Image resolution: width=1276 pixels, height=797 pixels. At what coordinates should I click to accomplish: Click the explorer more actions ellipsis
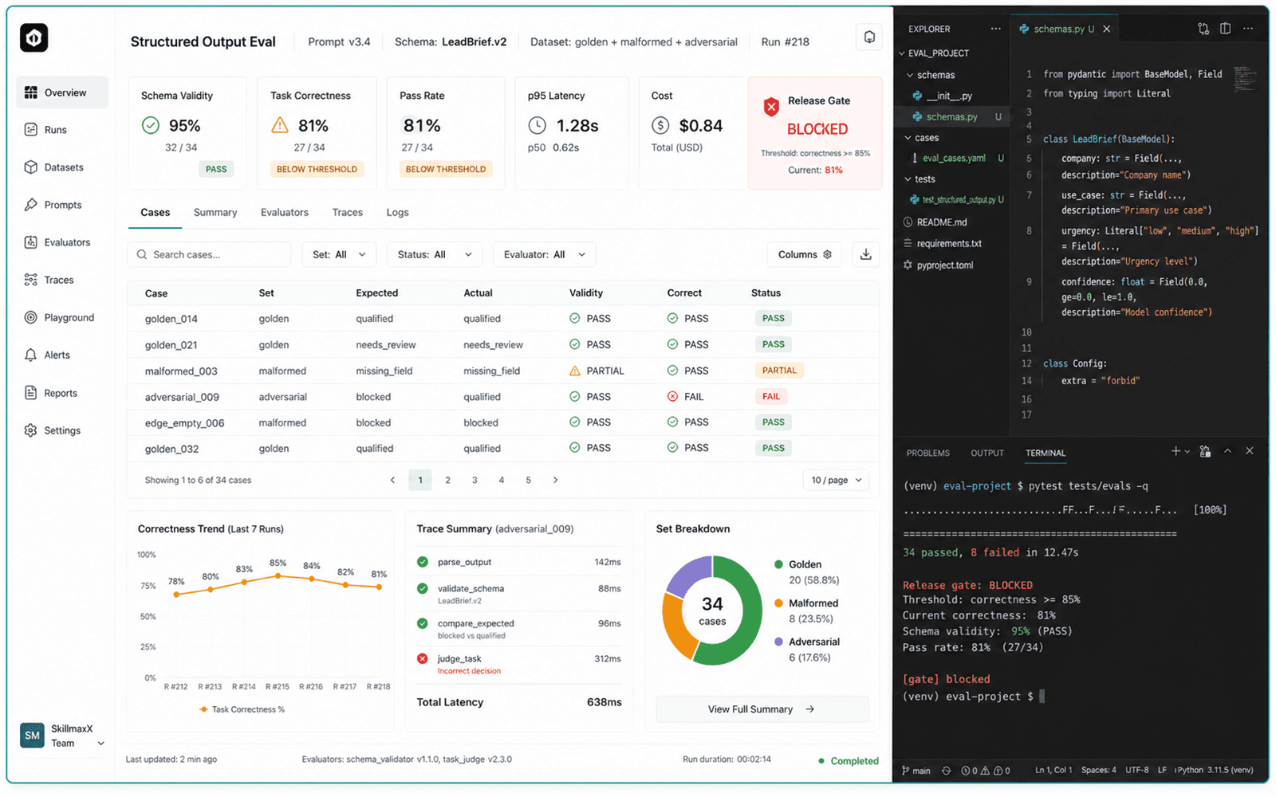coord(995,29)
